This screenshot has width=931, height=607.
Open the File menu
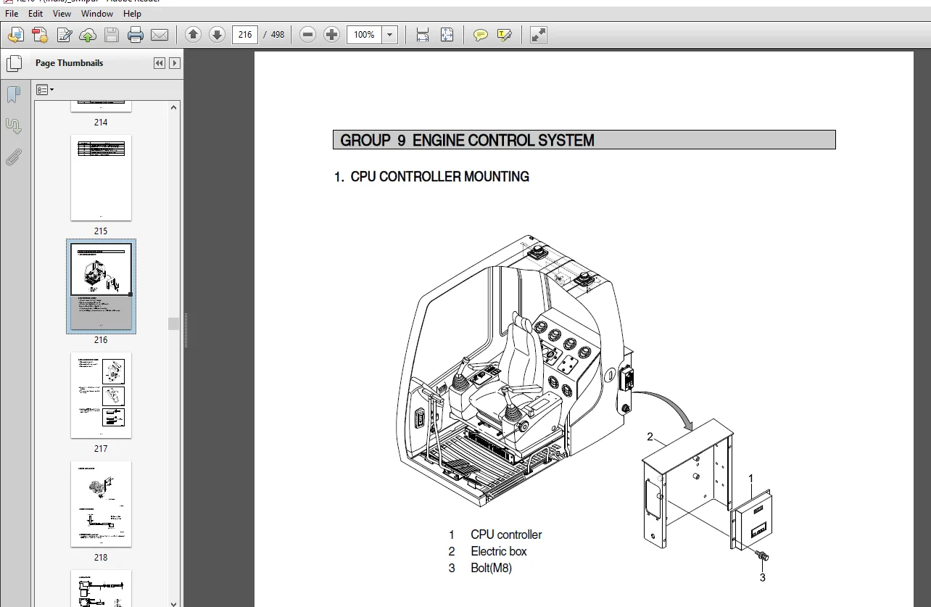pyautogui.click(x=12, y=14)
